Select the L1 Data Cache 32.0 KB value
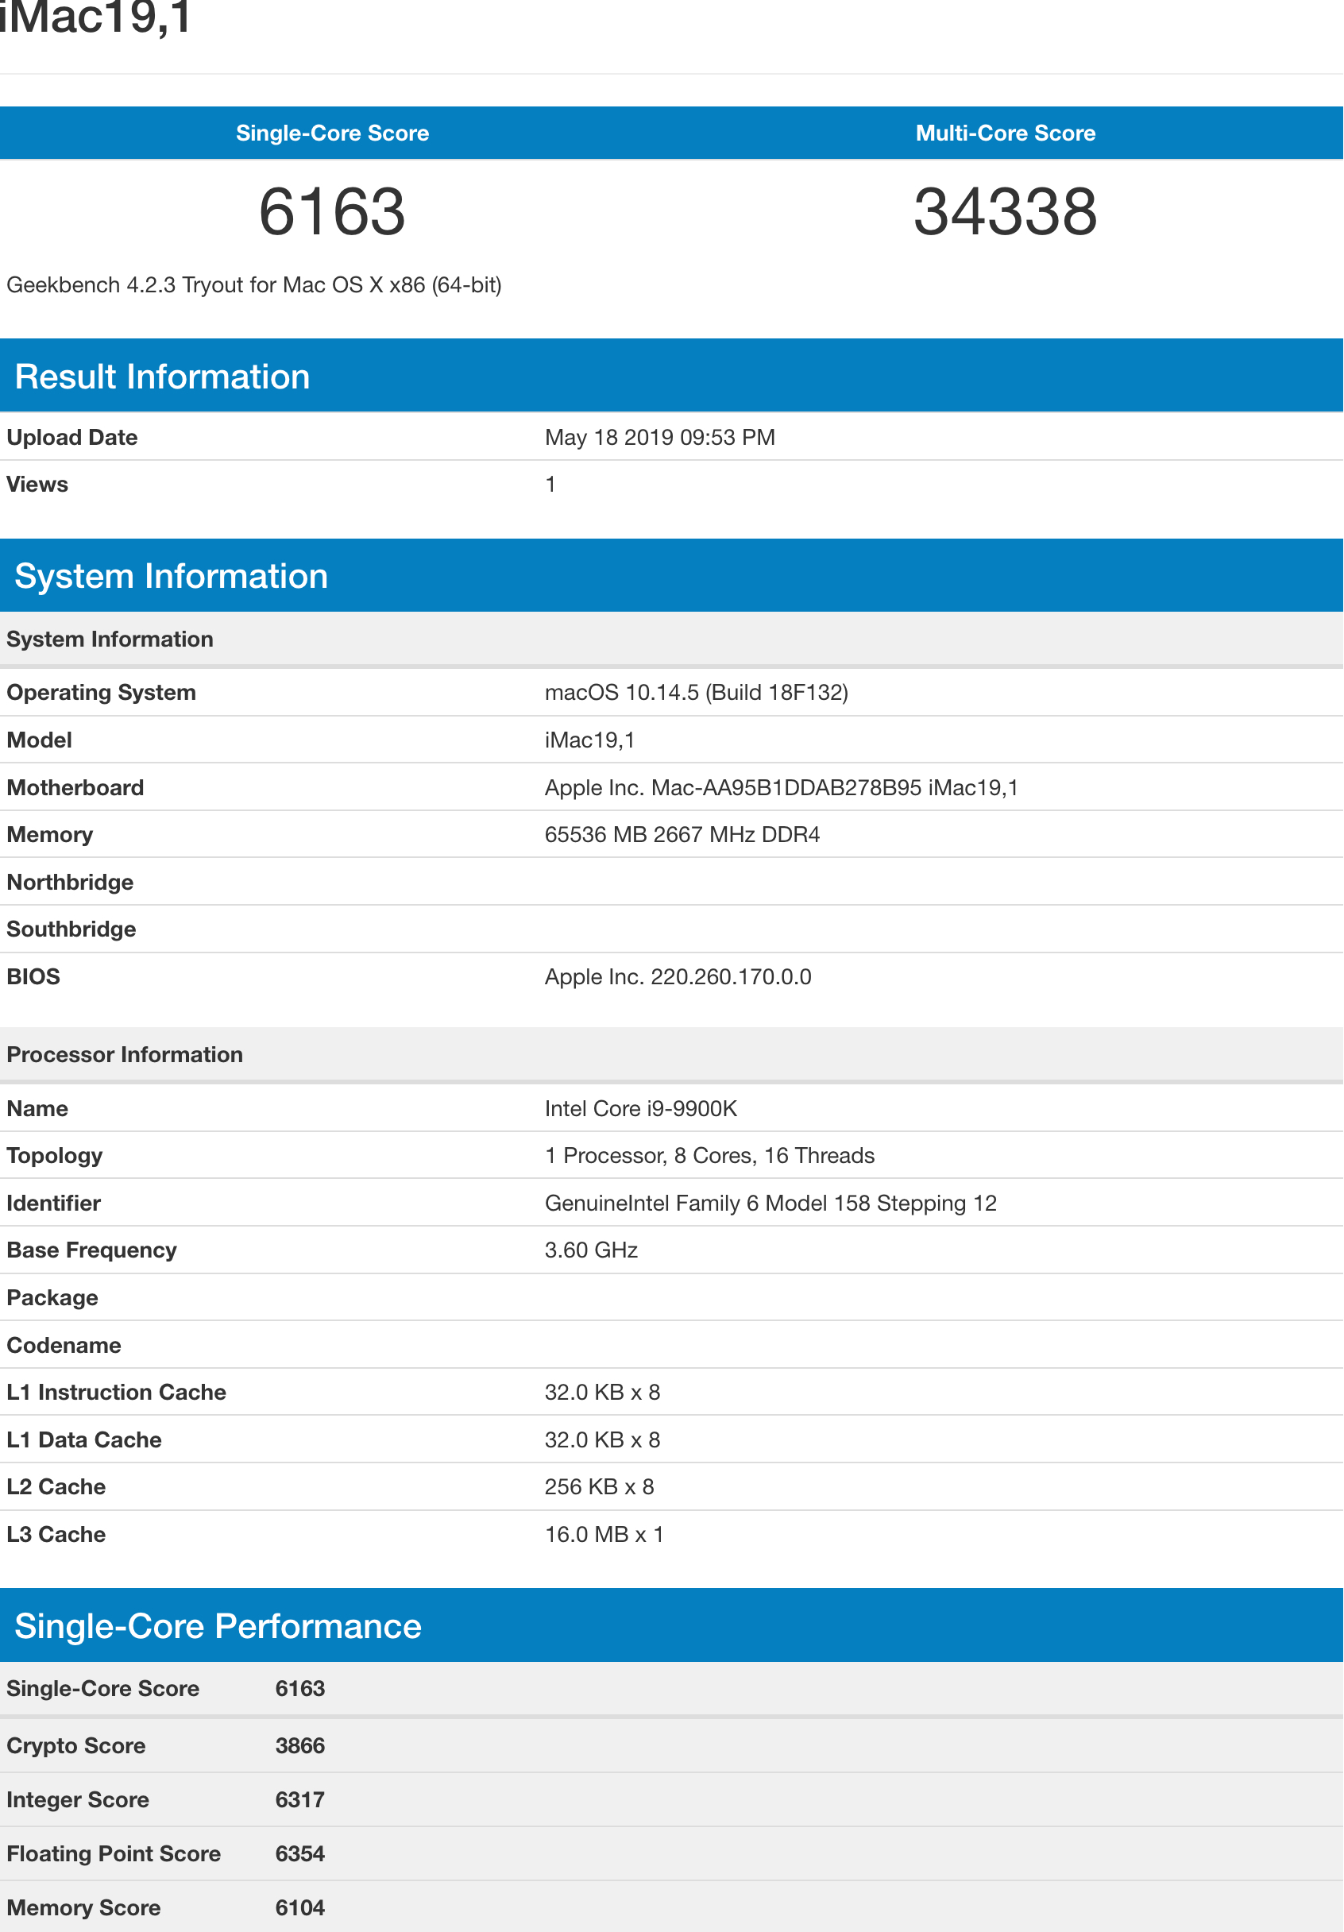Viewport: 1344px width, 1932px height. pos(603,1439)
